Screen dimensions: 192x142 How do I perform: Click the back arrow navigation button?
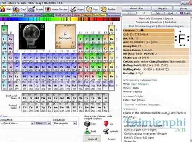coord(129,13)
